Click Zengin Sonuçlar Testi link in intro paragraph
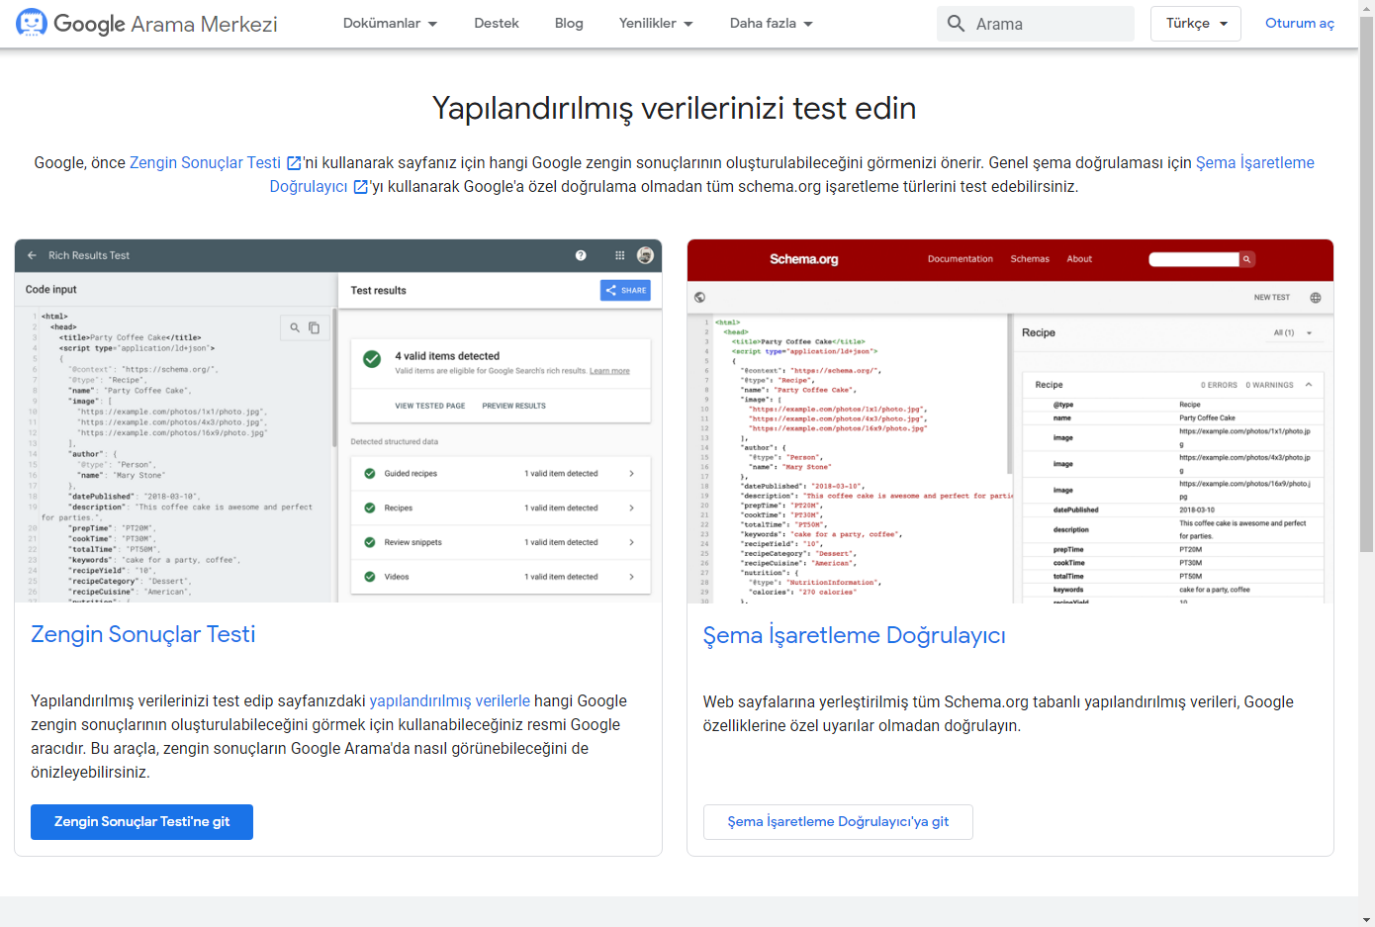 click(205, 163)
